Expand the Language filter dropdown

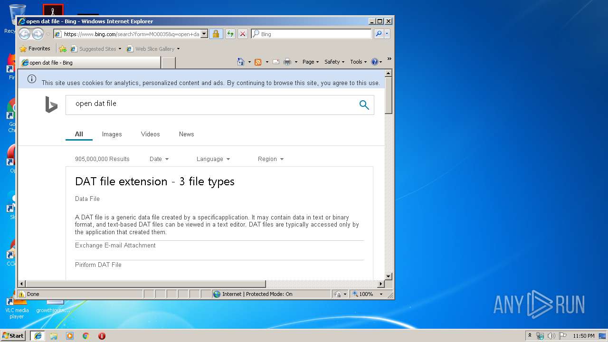point(213,159)
